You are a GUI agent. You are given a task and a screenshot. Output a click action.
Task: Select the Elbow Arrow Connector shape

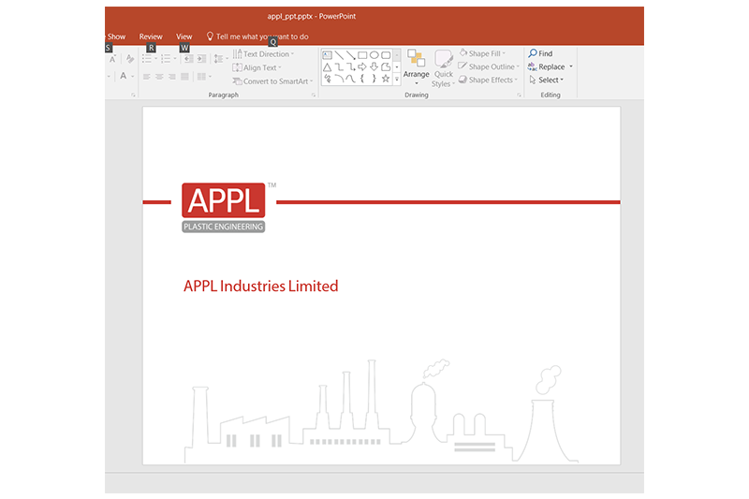click(x=350, y=67)
